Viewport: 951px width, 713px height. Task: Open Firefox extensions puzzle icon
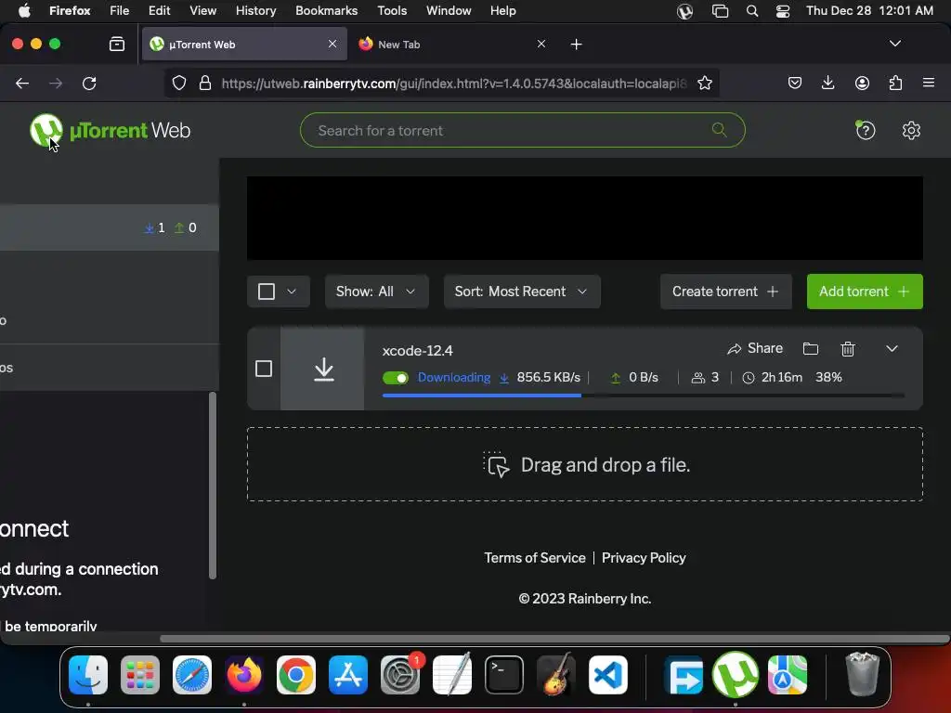pos(895,83)
